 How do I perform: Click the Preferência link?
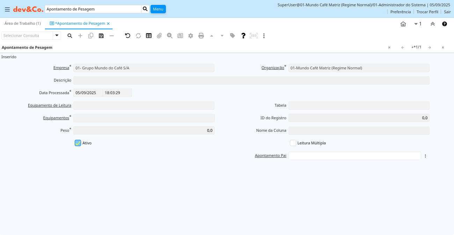pos(401,12)
